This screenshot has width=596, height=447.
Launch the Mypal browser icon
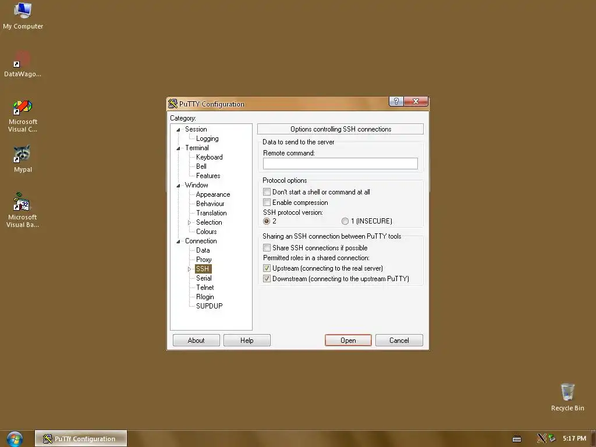coord(23,159)
